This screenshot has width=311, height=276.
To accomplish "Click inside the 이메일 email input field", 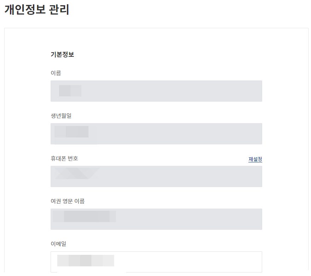I will (156, 261).
